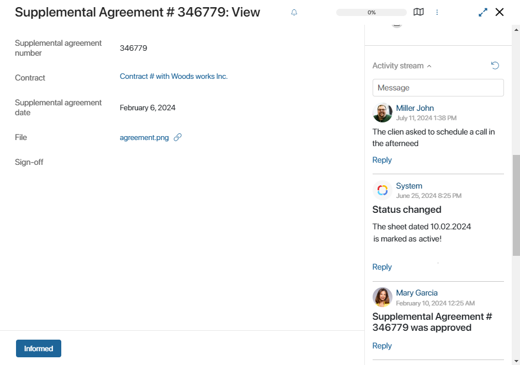Image resolution: width=520 pixels, height=365 pixels.
Task: Open the three-dot more options menu
Action: point(437,12)
